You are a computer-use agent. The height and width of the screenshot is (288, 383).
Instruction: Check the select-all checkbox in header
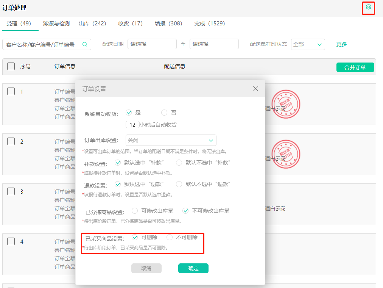pyautogui.click(x=11, y=66)
